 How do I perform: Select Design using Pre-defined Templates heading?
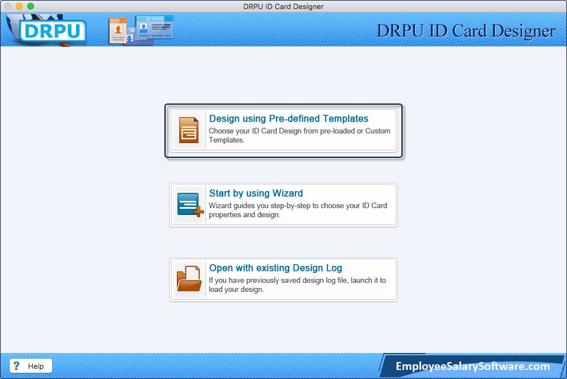pos(289,118)
